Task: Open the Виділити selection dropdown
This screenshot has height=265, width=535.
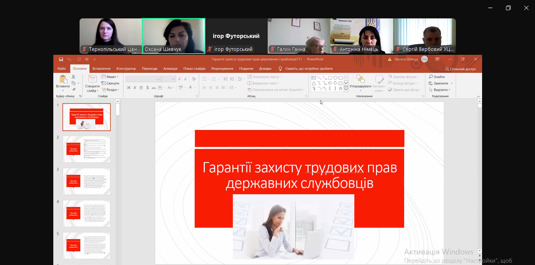Action: coord(439,90)
